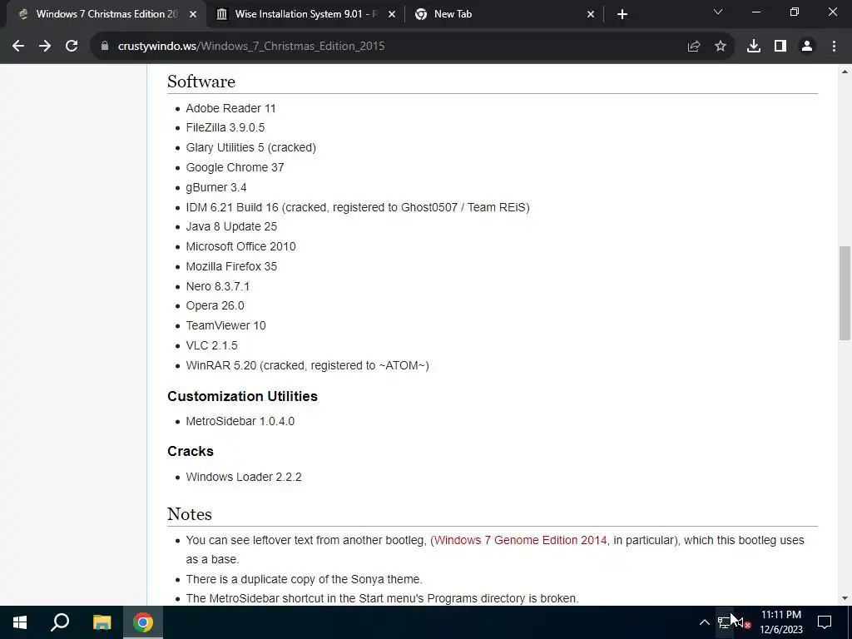Open taskbar clock and date
Screen dimensions: 852x639
(780, 622)
